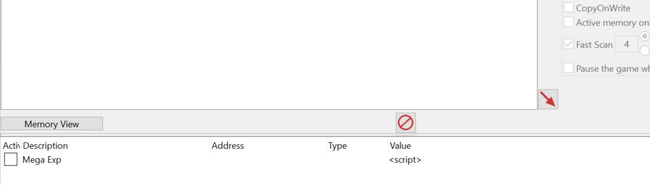Viewport: 650px width, 185px height.
Task: Activate the Mega Exp cheat checkbox
Action: click(x=11, y=159)
